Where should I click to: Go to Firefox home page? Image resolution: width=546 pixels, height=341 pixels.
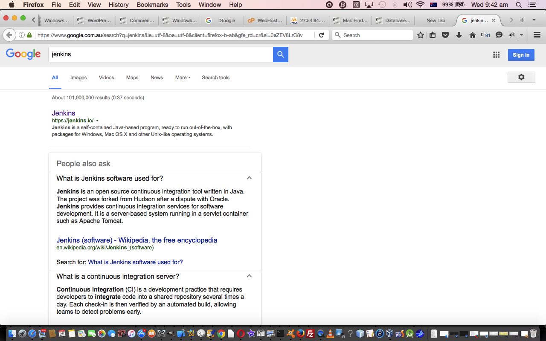coord(473,35)
